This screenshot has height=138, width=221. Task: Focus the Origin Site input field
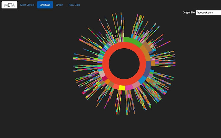207,12
